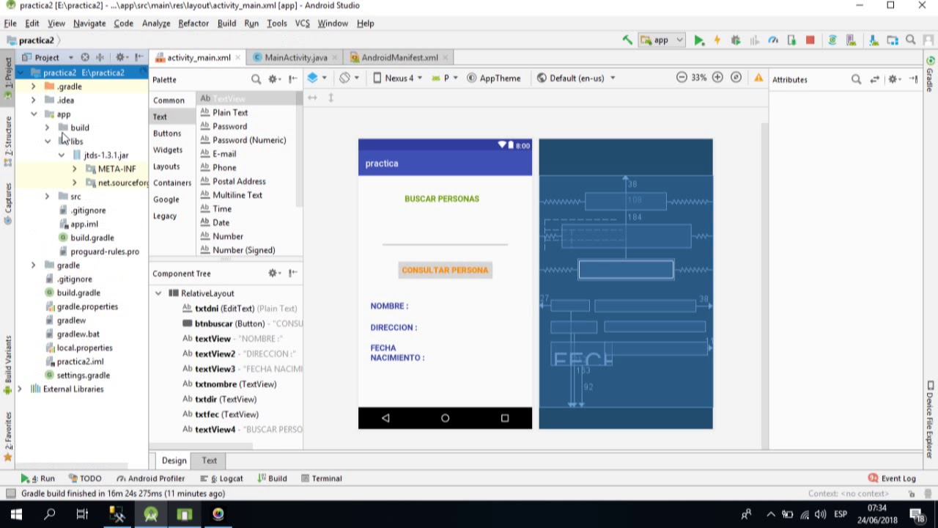
Task: Toggle the Build Variants side panel
Action: click(8, 367)
